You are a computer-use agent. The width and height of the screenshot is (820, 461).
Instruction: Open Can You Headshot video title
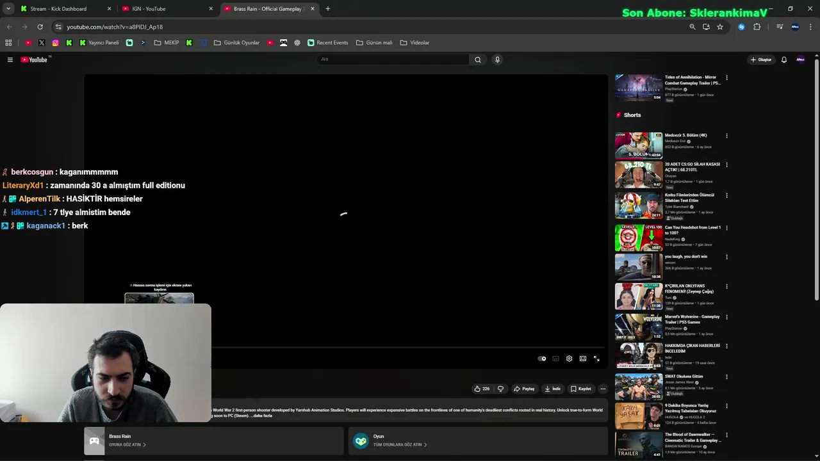(x=693, y=230)
